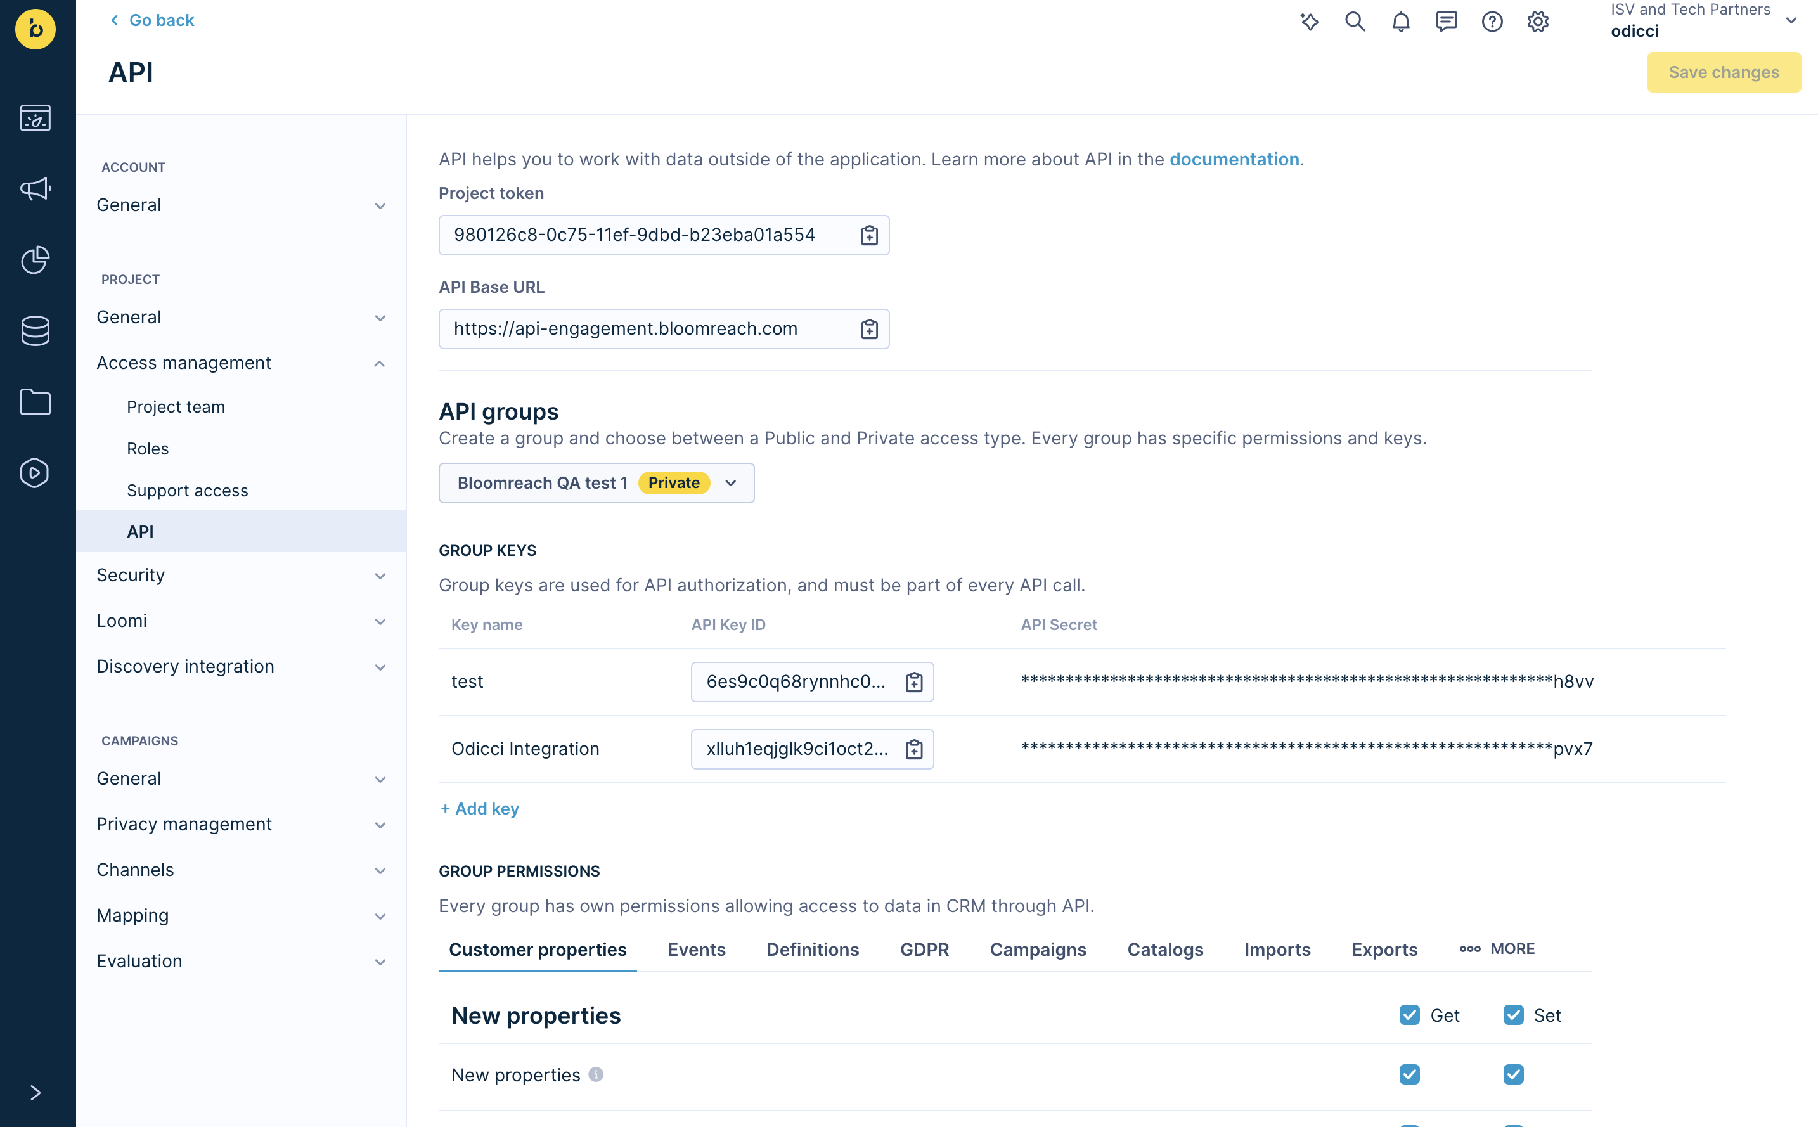
Task: Click the Save changes button
Action: pyautogui.click(x=1722, y=72)
